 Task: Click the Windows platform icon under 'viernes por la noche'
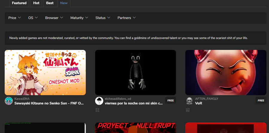[x=97, y=110]
